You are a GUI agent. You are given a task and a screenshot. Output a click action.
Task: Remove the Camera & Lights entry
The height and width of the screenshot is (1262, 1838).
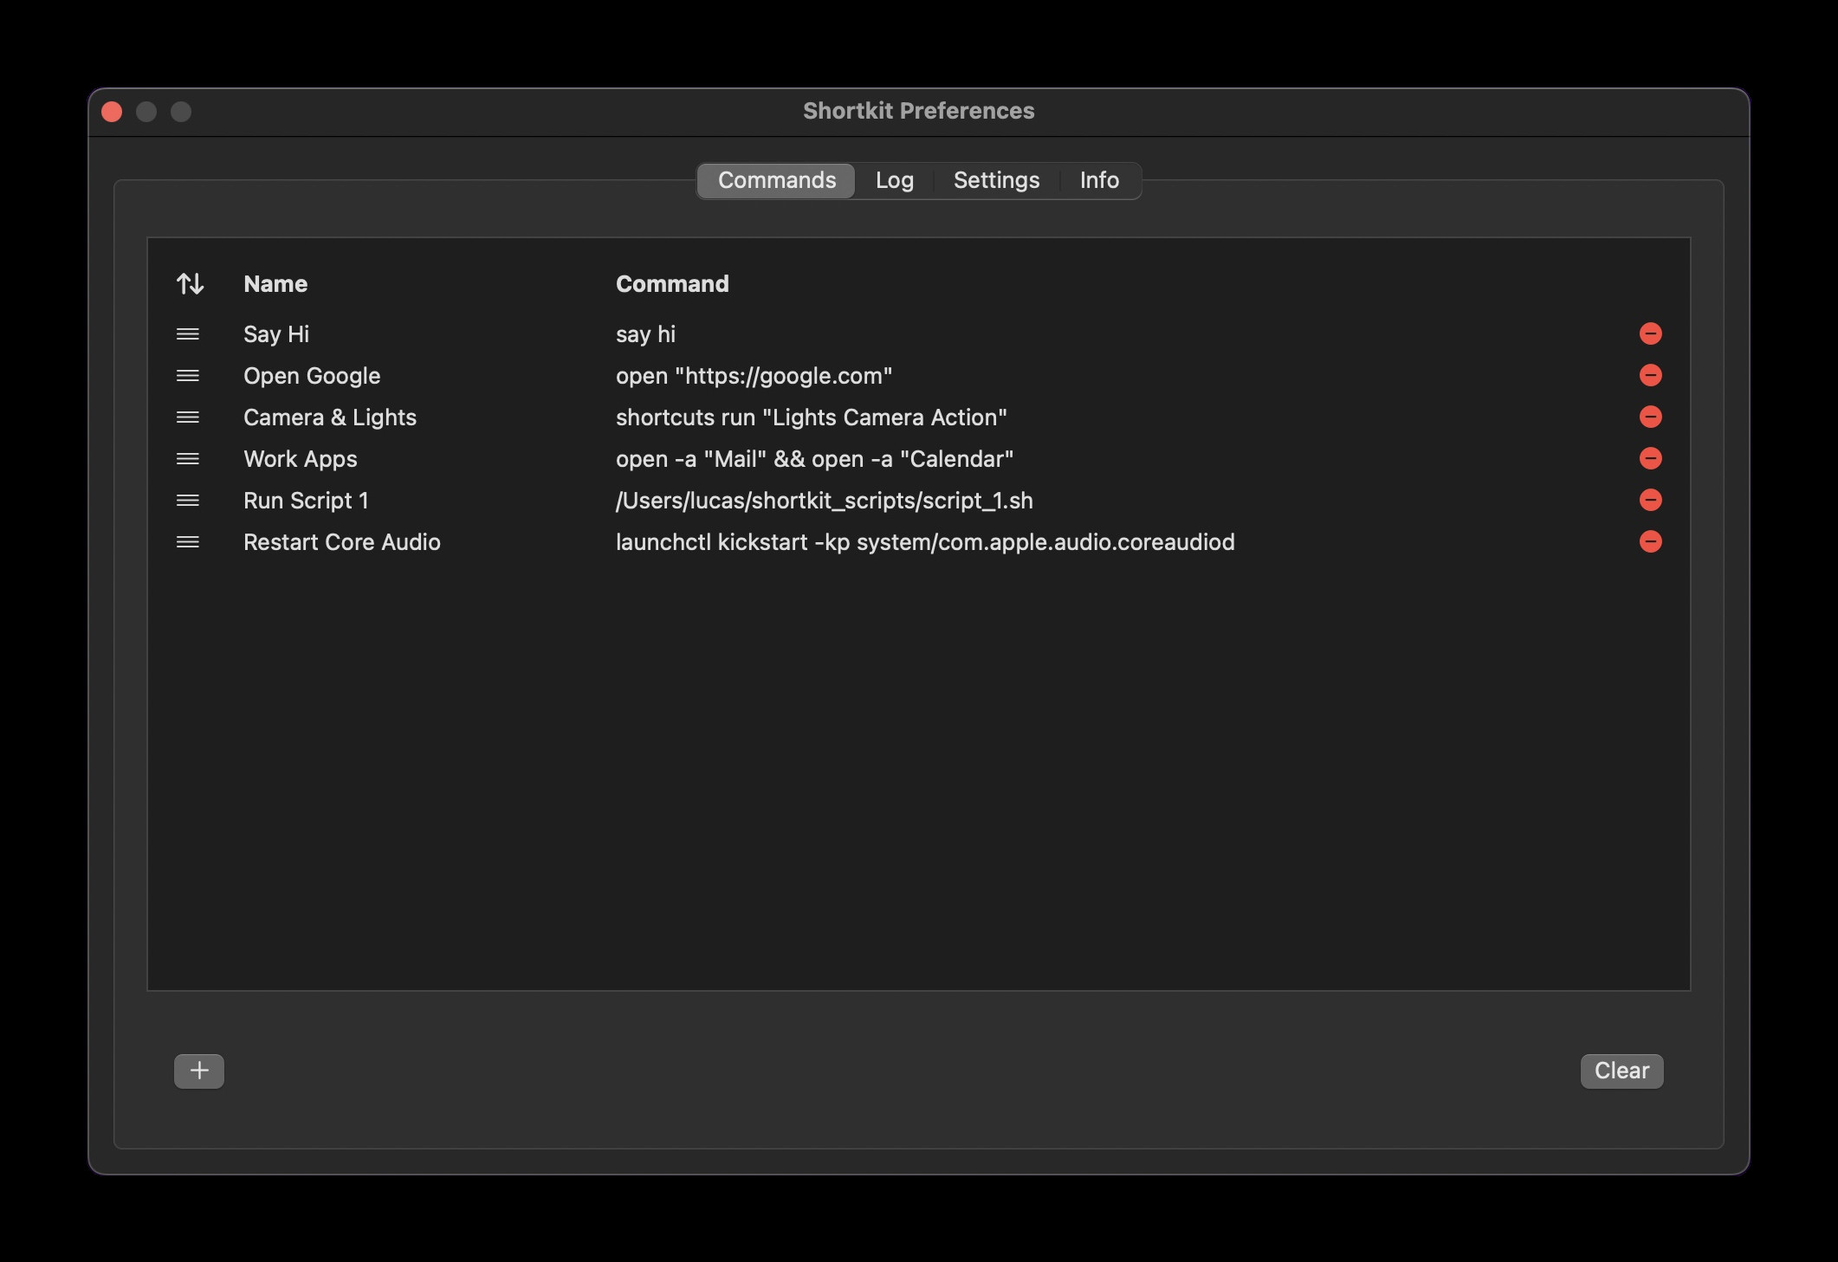coord(1650,417)
